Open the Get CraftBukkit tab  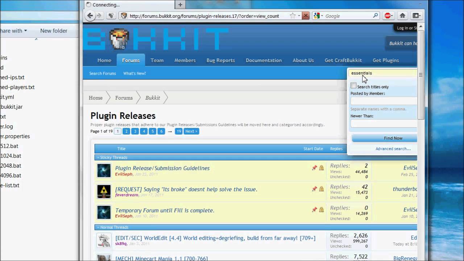(x=343, y=60)
